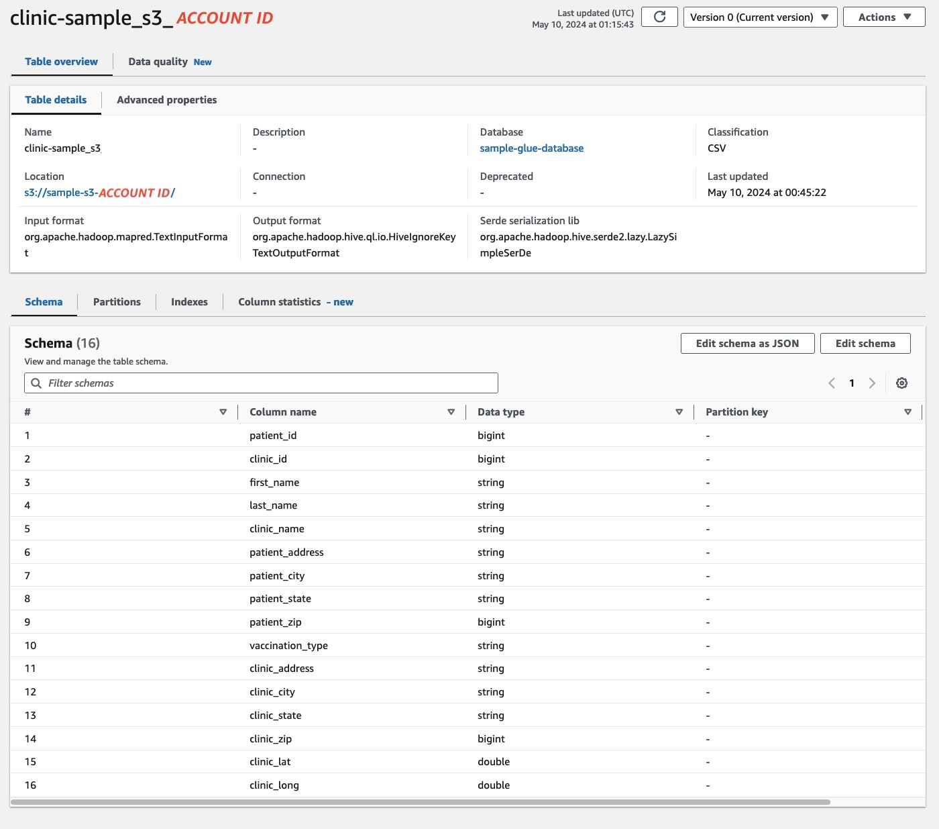
Task: Open the Column name filter funnel
Action: click(x=450, y=411)
